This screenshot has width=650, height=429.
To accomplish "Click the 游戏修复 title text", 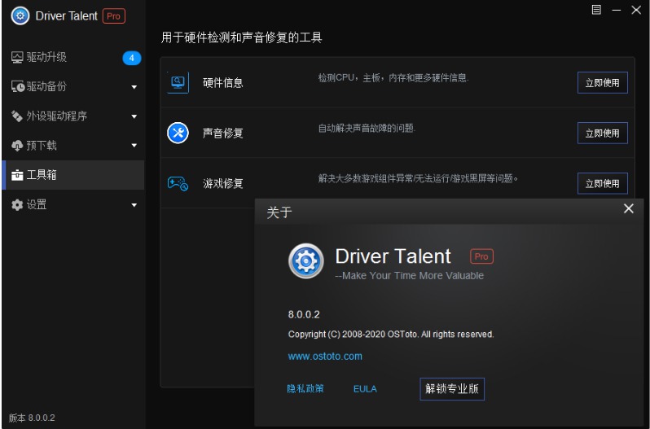I will pyautogui.click(x=223, y=183).
